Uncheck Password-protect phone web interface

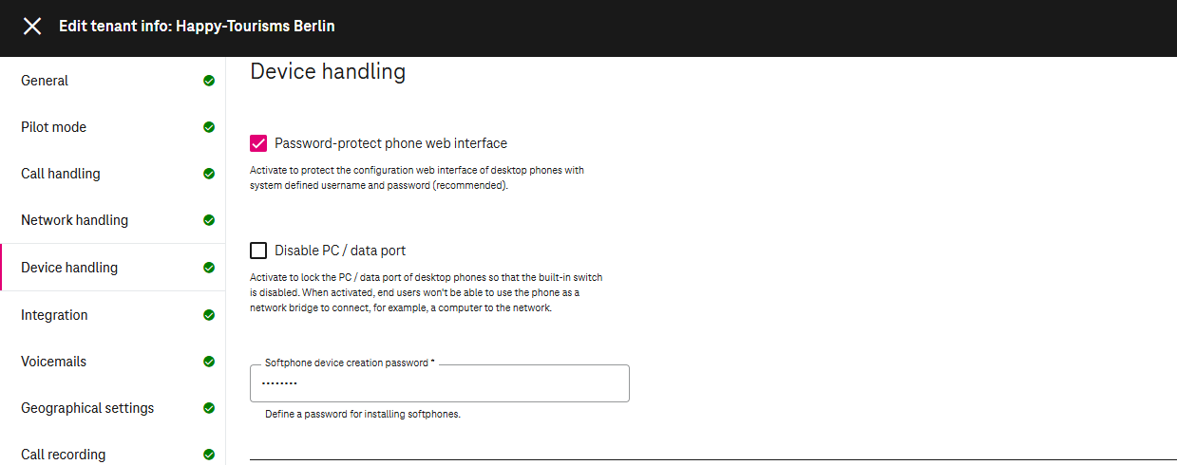click(258, 143)
